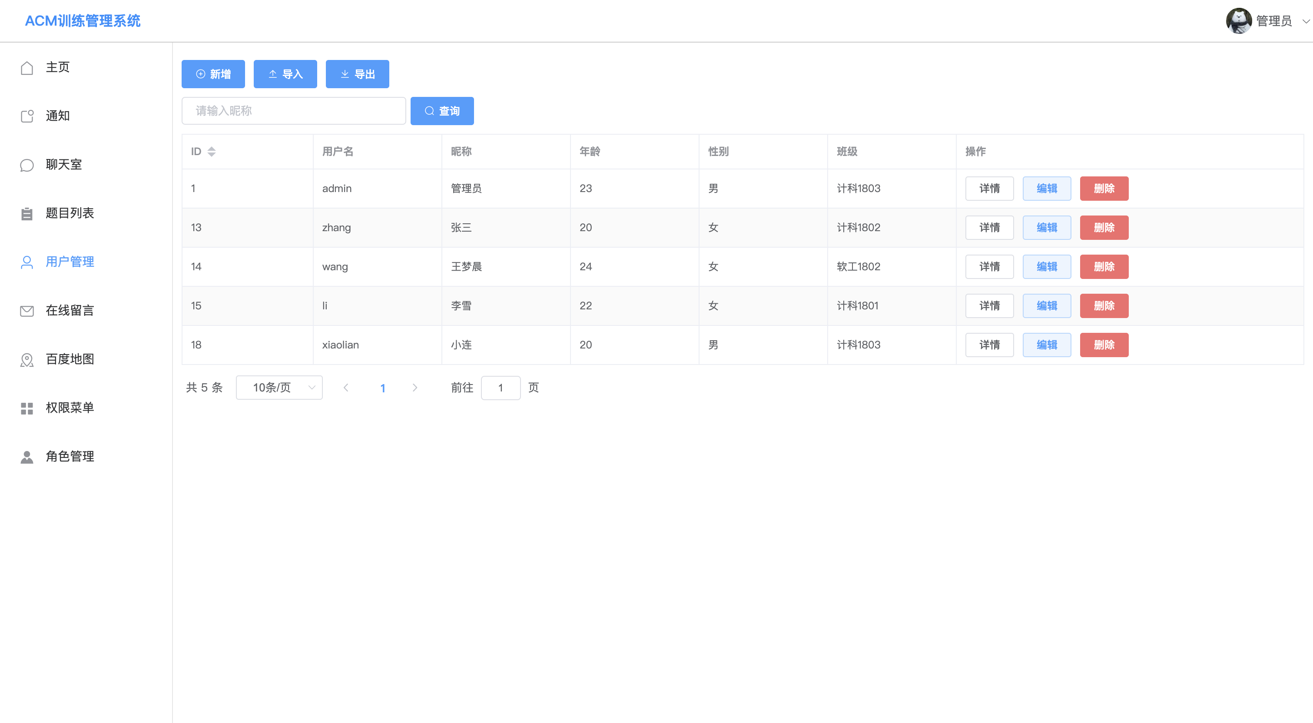Viewport: 1313px width, 723px height.
Task: Open the 权限菜单 permission menu
Action: (x=70, y=407)
